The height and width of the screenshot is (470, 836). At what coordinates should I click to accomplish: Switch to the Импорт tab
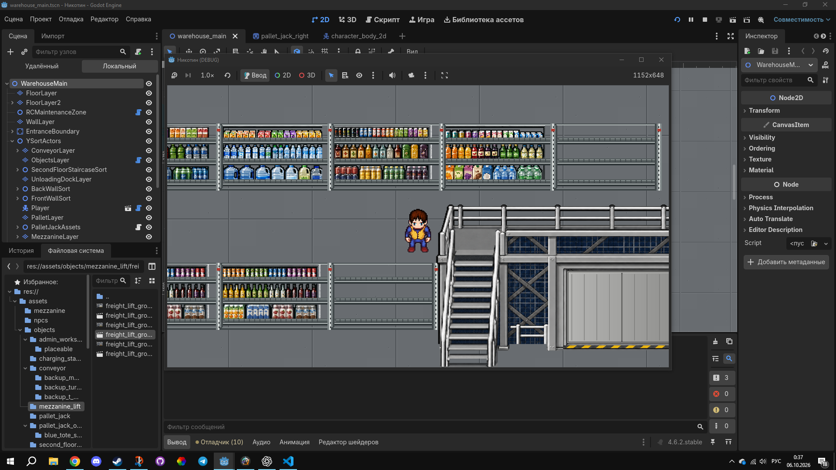pos(53,36)
